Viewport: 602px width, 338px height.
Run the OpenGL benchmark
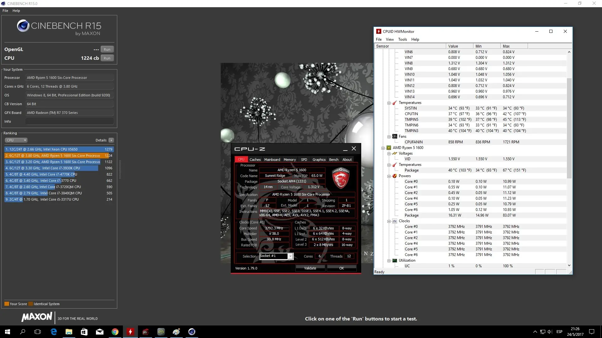click(107, 49)
